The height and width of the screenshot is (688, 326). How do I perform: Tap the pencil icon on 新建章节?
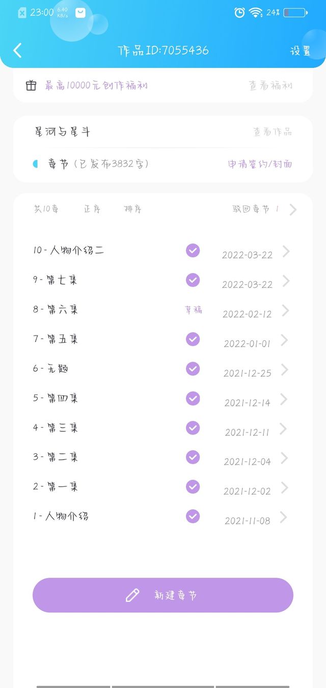pos(132,595)
